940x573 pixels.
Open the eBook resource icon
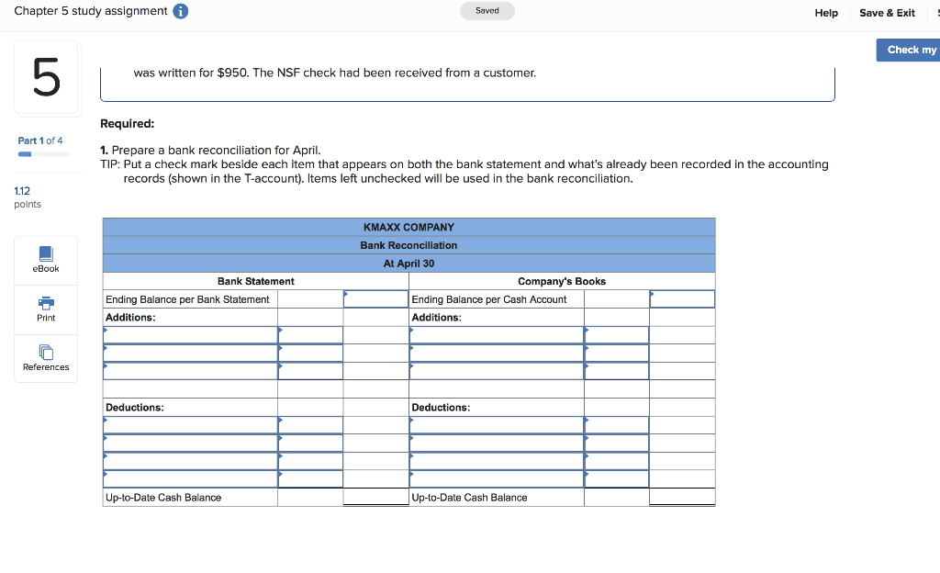click(x=45, y=259)
